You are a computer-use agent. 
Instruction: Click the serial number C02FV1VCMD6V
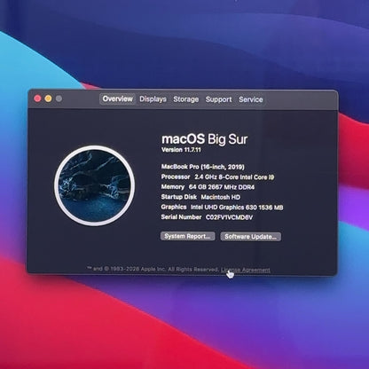[229, 217]
